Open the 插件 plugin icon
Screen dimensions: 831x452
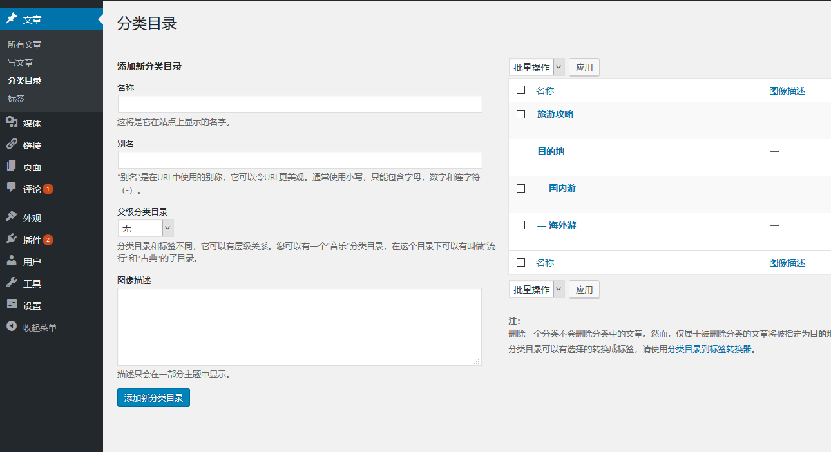pyautogui.click(x=12, y=240)
